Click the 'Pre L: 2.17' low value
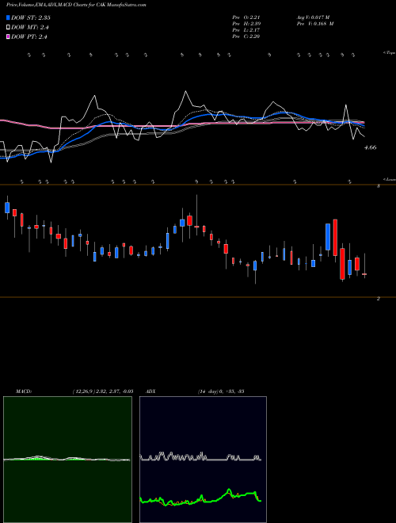396x523 pixels. (246, 30)
